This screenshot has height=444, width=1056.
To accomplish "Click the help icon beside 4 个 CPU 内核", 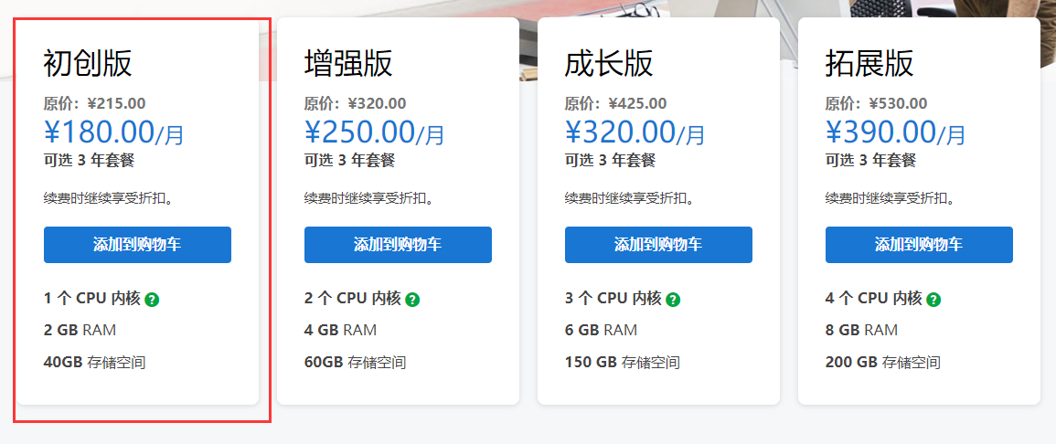I will coord(933,299).
